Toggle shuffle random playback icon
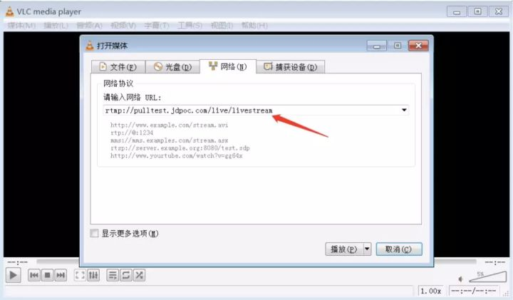This screenshot has height=300, width=513. pos(140,275)
